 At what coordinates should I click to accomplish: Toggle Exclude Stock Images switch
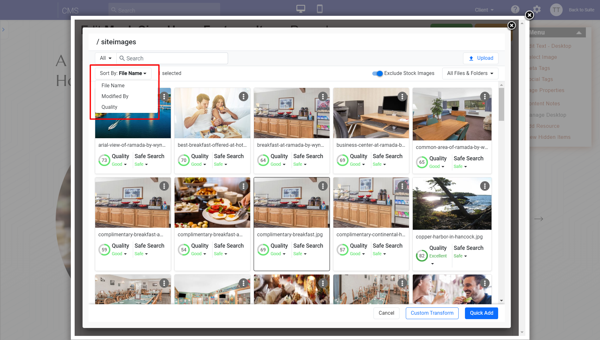[377, 73]
